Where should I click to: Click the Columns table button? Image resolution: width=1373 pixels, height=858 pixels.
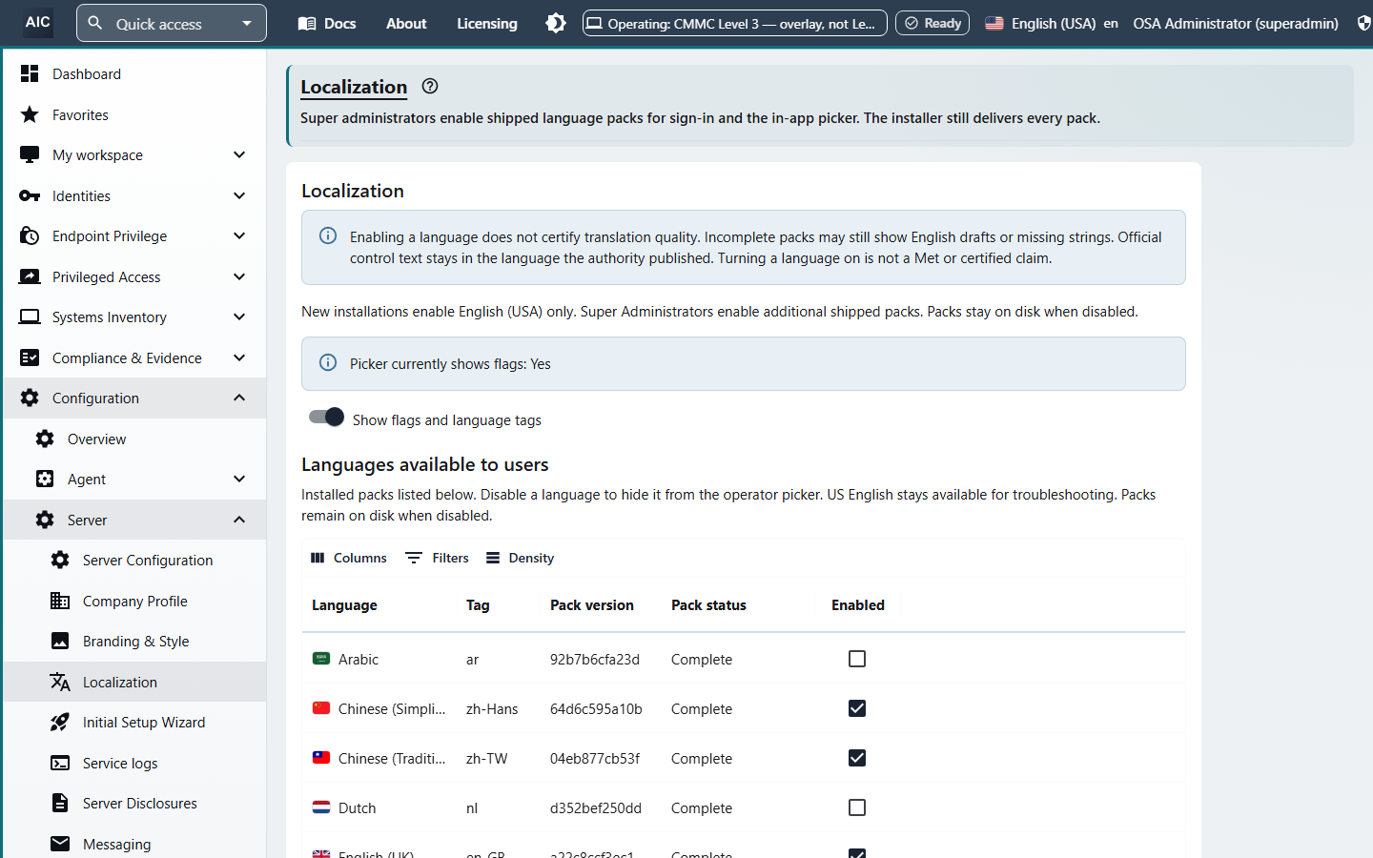point(348,558)
